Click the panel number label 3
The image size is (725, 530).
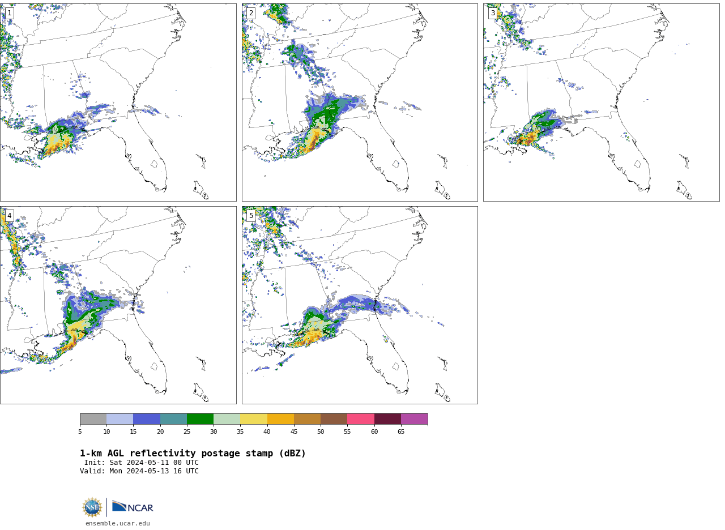492,13
